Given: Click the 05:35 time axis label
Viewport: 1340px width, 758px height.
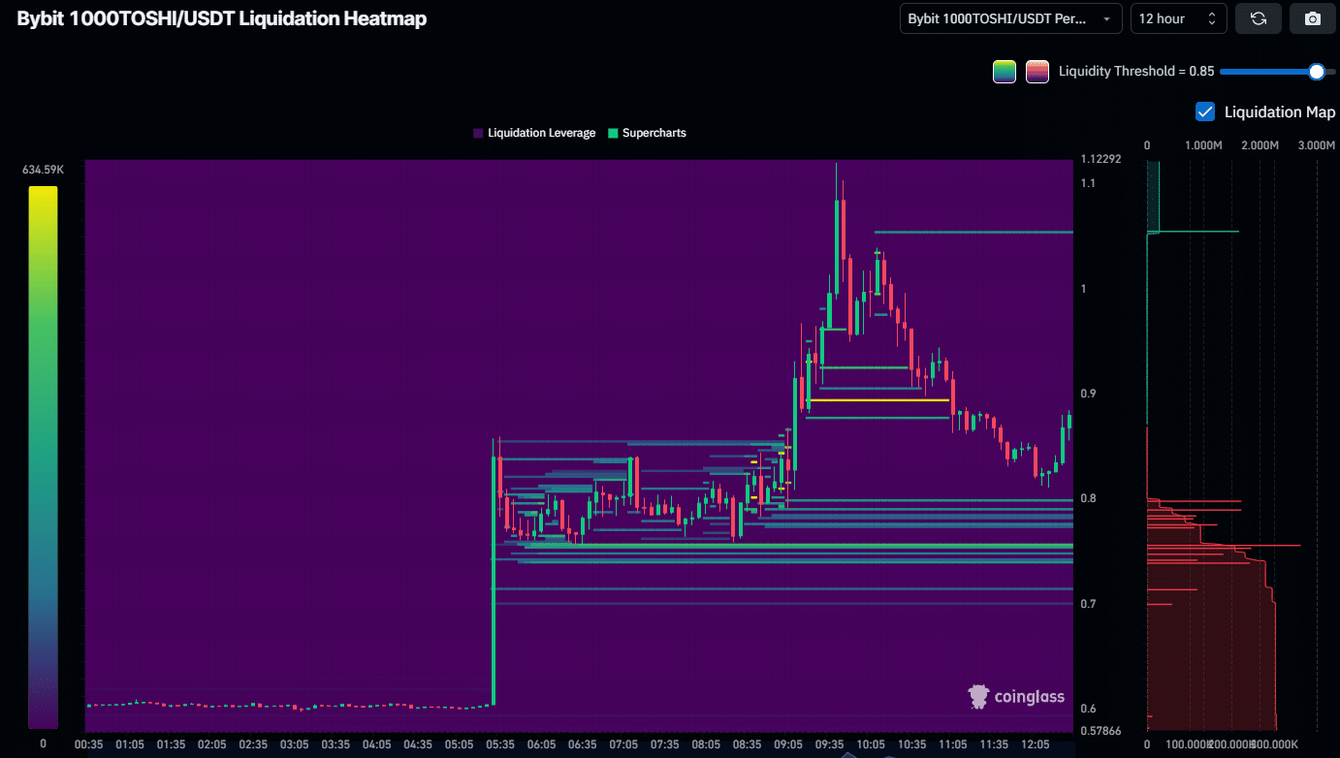Looking at the screenshot, I should pos(500,744).
